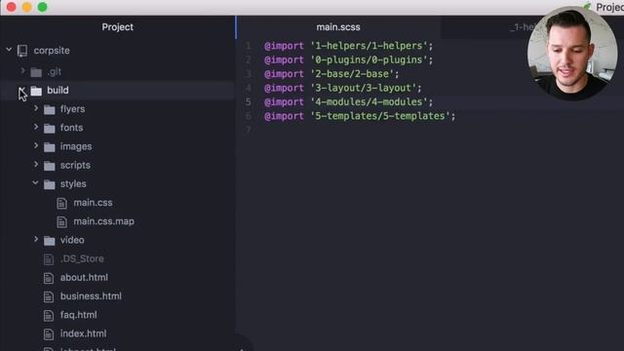Expand the fonts folder chevron
This screenshot has width=624, height=351.
(36, 127)
